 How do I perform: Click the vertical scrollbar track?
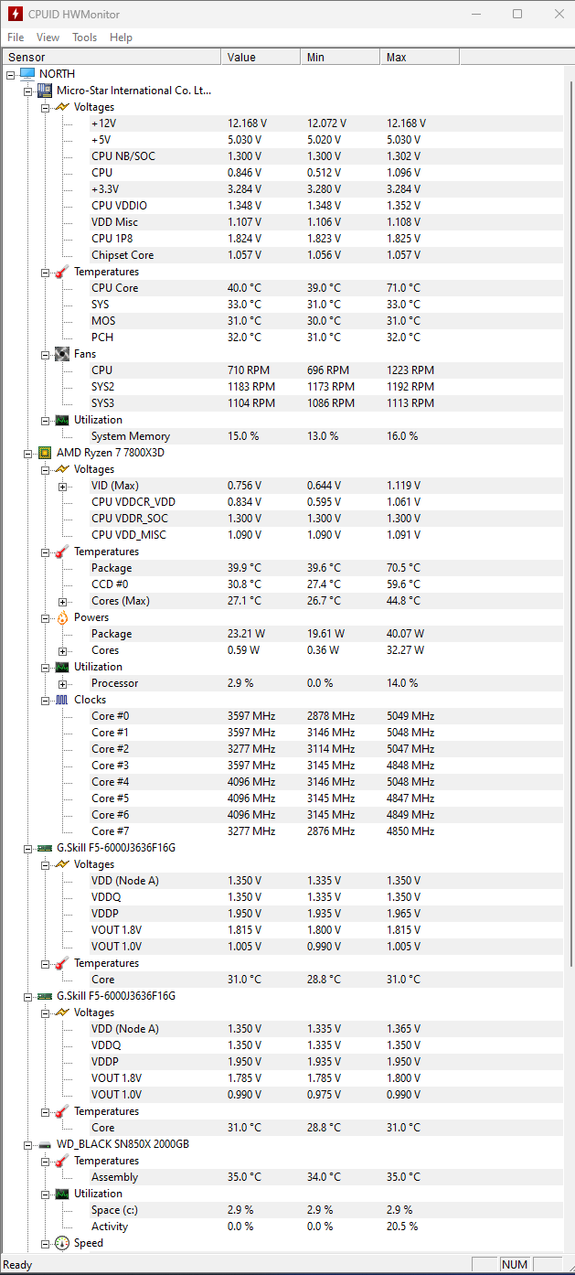[x=571, y=1098]
